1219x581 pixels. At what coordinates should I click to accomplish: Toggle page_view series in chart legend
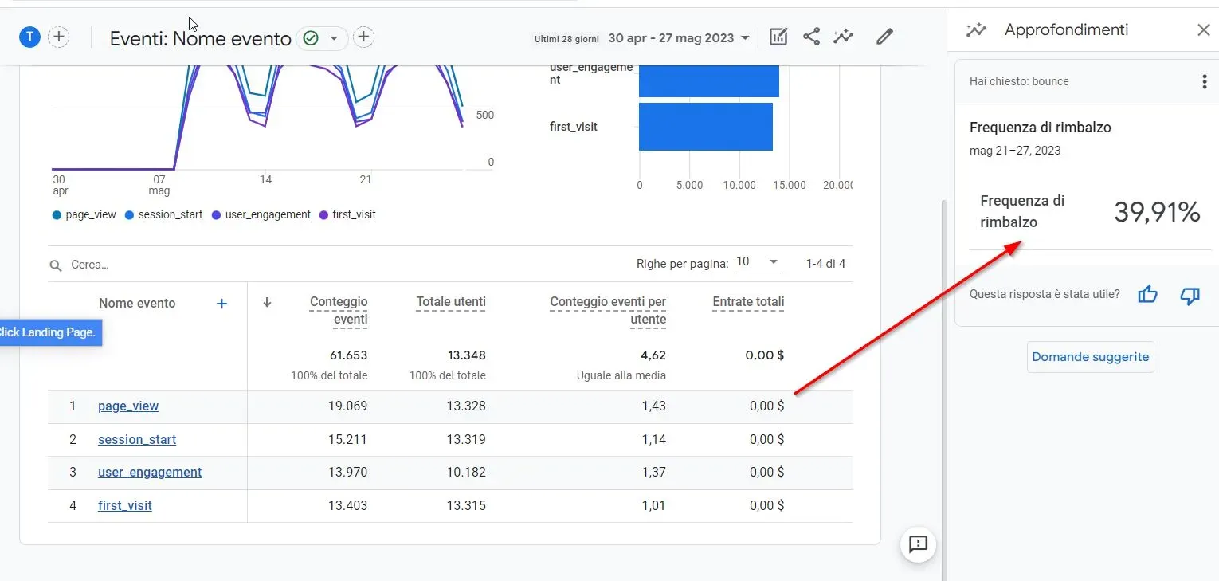[84, 215]
